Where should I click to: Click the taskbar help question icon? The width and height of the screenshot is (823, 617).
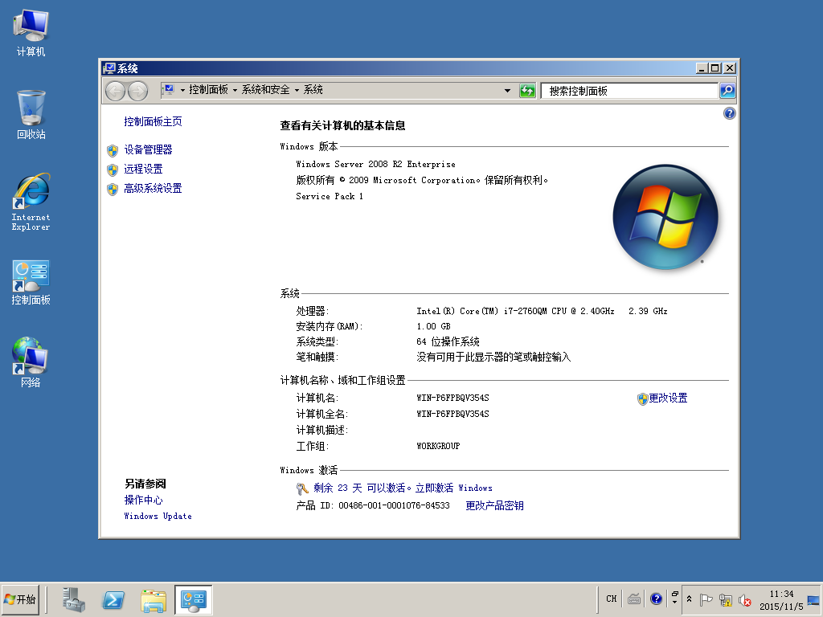656,599
